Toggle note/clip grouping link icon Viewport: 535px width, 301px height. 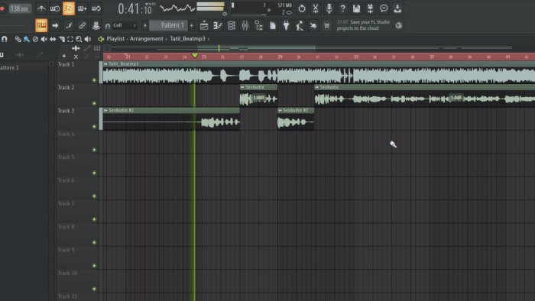(x=83, y=25)
